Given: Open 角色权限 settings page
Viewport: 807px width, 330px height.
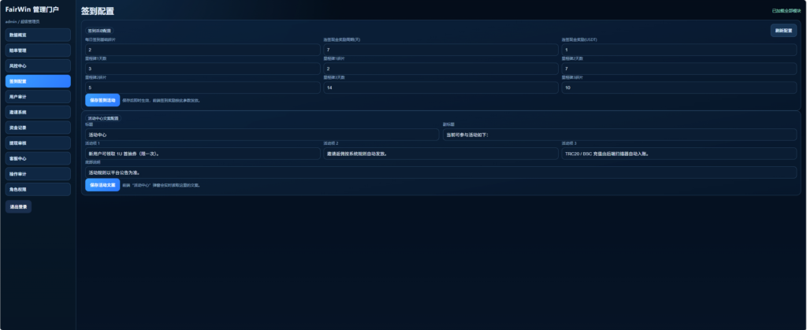Looking at the screenshot, I should (x=38, y=189).
